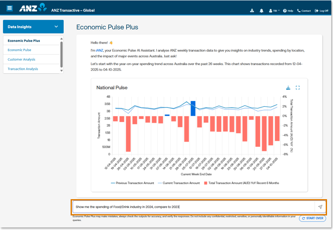333x230 pixels.
Task: Click the Help question mark icon
Action: point(285,10)
